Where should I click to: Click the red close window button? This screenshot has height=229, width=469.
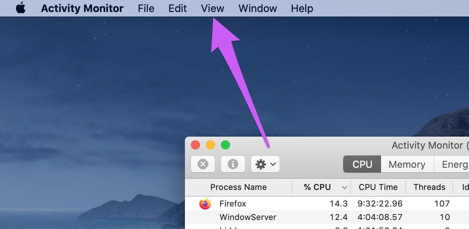pyautogui.click(x=195, y=145)
